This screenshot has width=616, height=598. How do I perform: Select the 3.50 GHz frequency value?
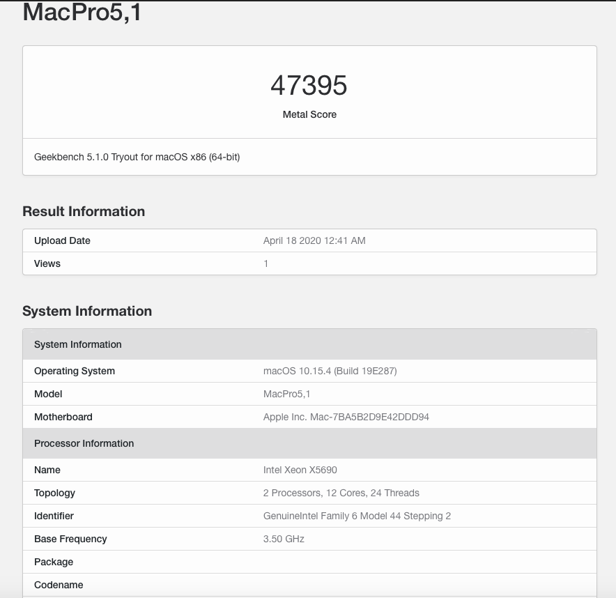click(284, 539)
